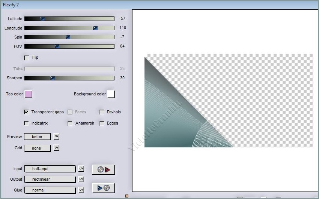Screen dimensions: 319x199
Task: Enable the Indicatrix checkbox
Action: click(x=27, y=123)
